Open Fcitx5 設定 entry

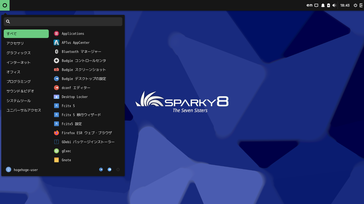(87, 124)
